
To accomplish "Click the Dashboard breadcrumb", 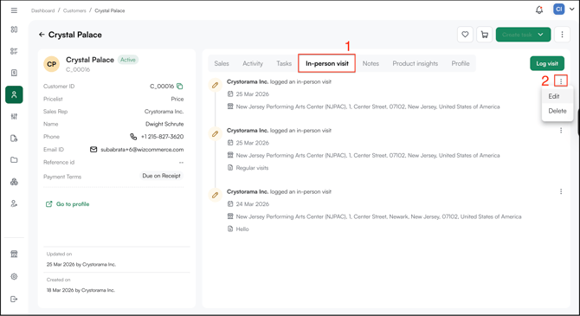I will (x=43, y=10).
